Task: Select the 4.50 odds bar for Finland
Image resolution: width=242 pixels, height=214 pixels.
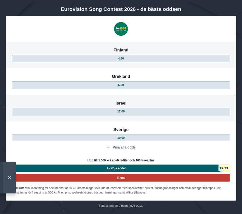Action: tap(121, 58)
